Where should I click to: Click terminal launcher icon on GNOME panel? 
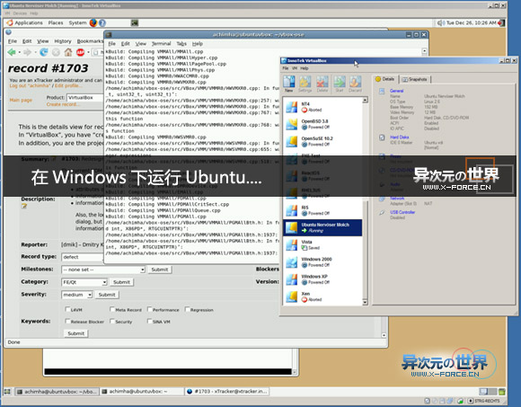pyautogui.click(x=134, y=22)
